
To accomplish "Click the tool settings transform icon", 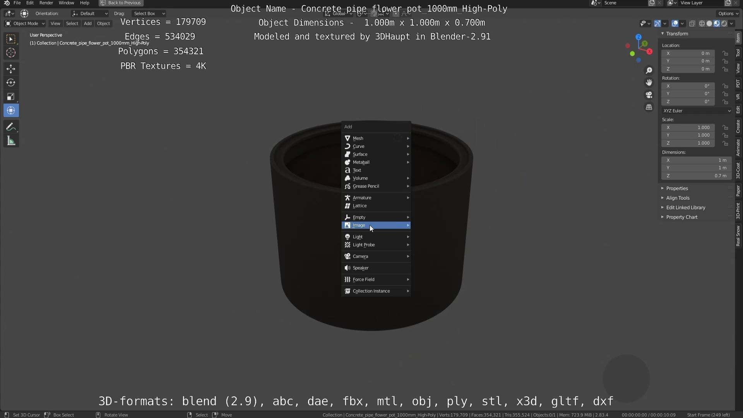I will point(24,14).
